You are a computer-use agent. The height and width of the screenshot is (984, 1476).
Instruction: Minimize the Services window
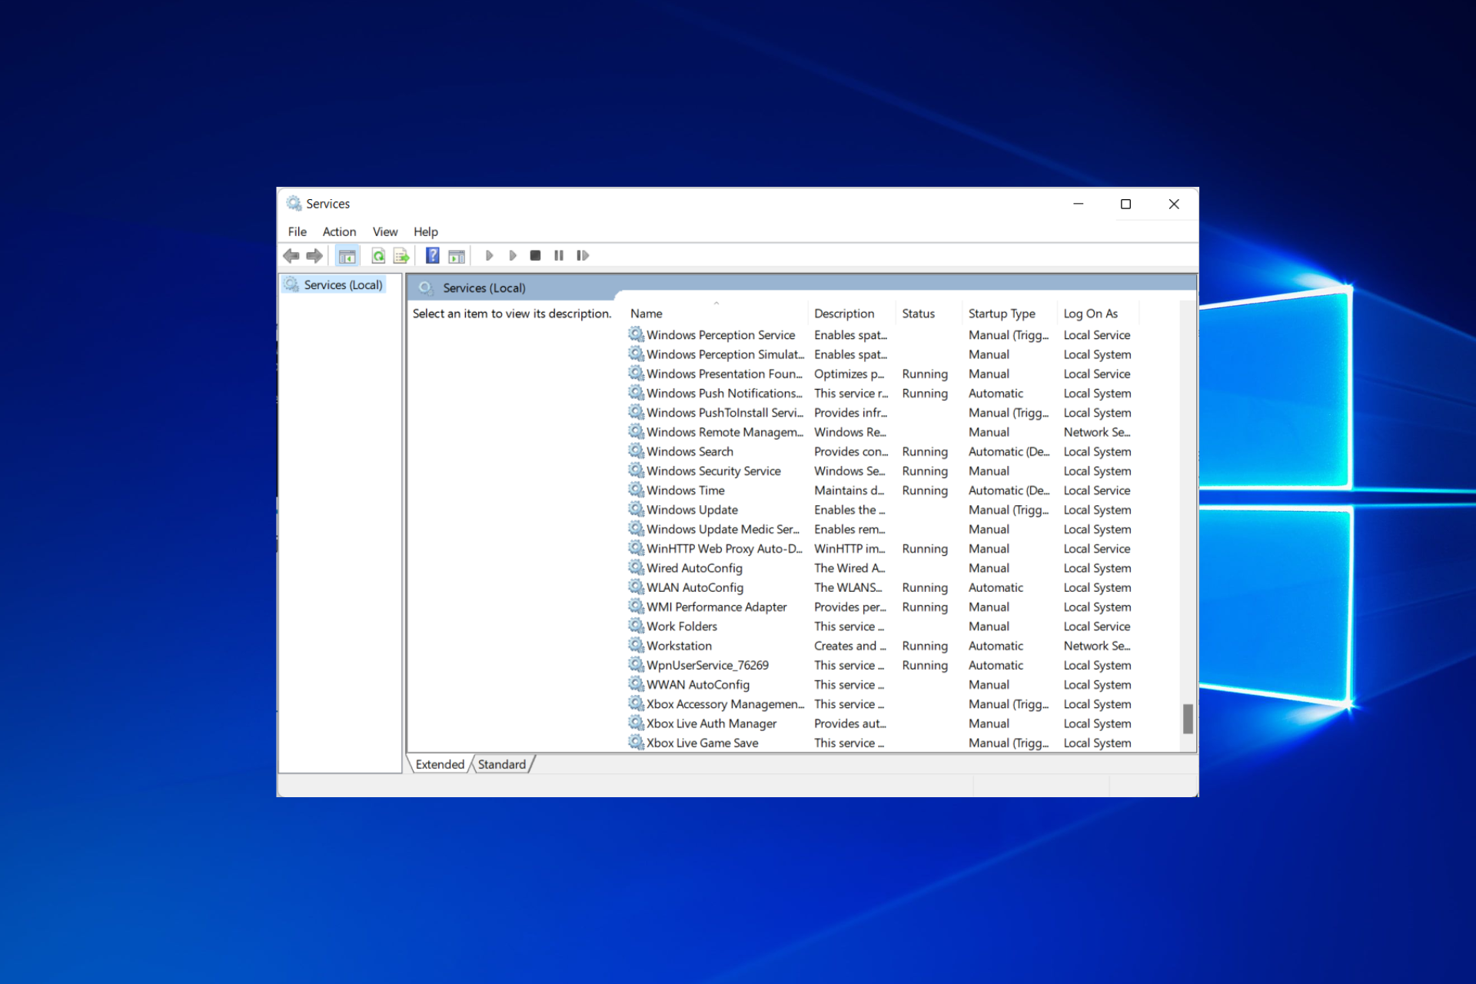pos(1078,204)
